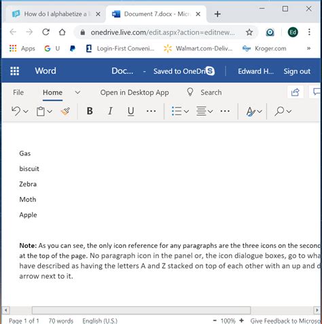
Task: Click the onedrive.live.com address bar
Action: click(x=162, y=33)
